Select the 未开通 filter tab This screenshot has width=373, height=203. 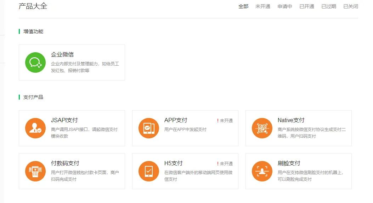263,6
